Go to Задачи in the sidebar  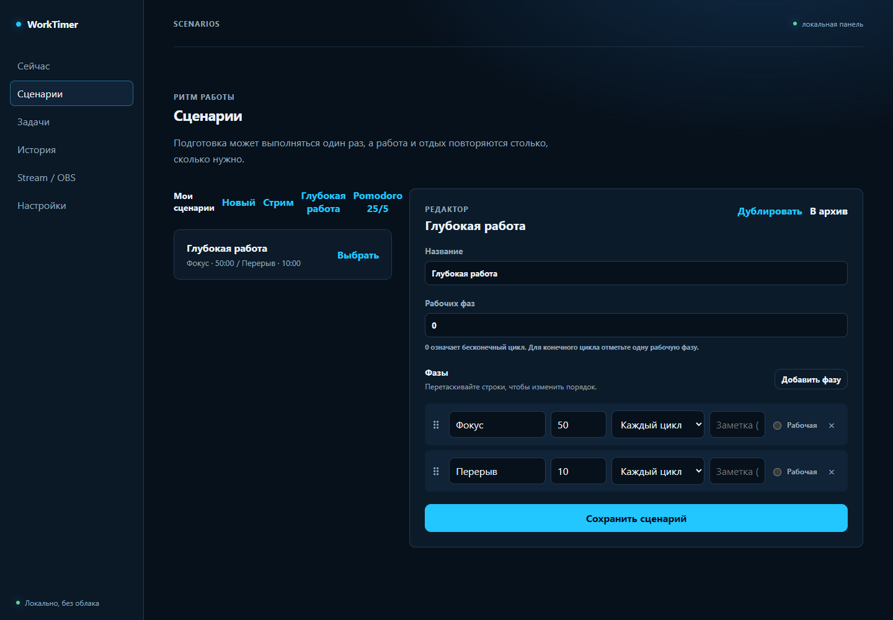pos(71,122)
